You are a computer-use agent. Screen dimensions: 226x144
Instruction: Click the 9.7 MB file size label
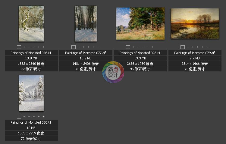(x=195, y=58)
